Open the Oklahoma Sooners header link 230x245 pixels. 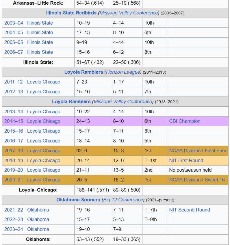click(x=78, y=200)
